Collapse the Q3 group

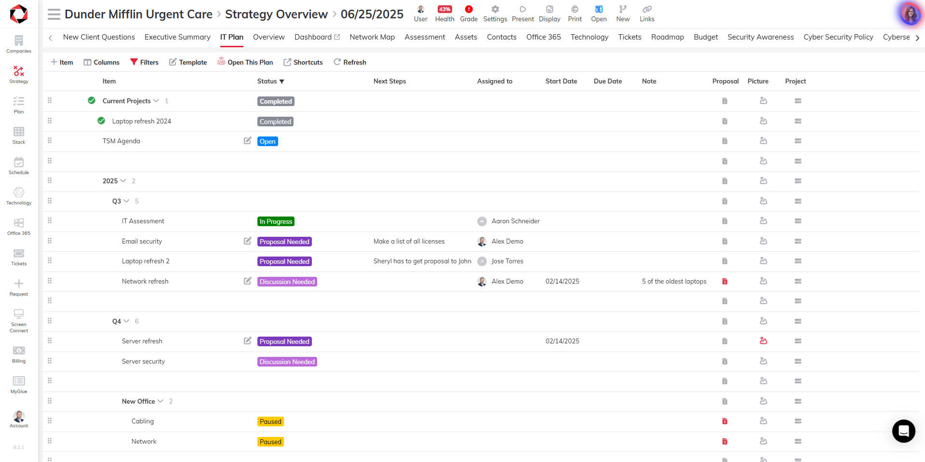click(126, 201)
